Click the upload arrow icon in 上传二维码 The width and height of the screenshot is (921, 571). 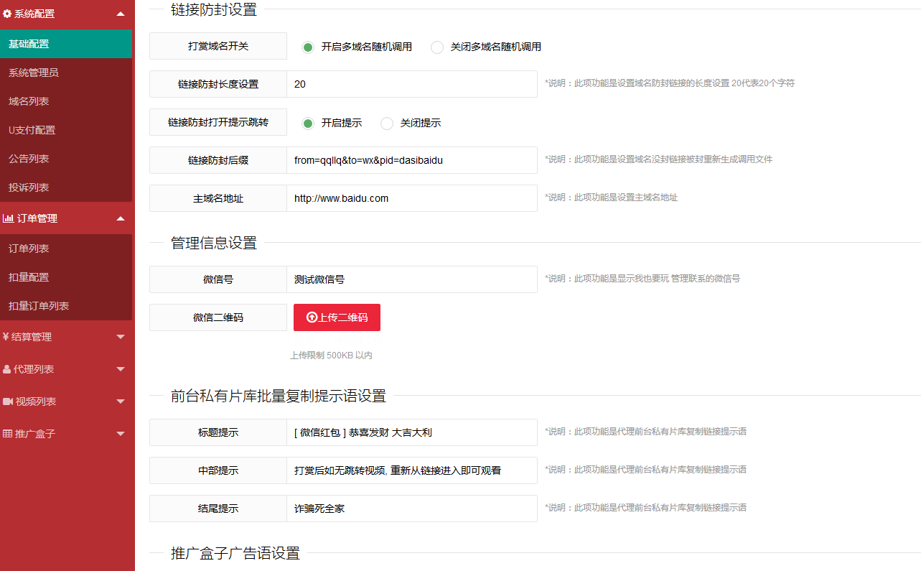(x=312, y=317)
